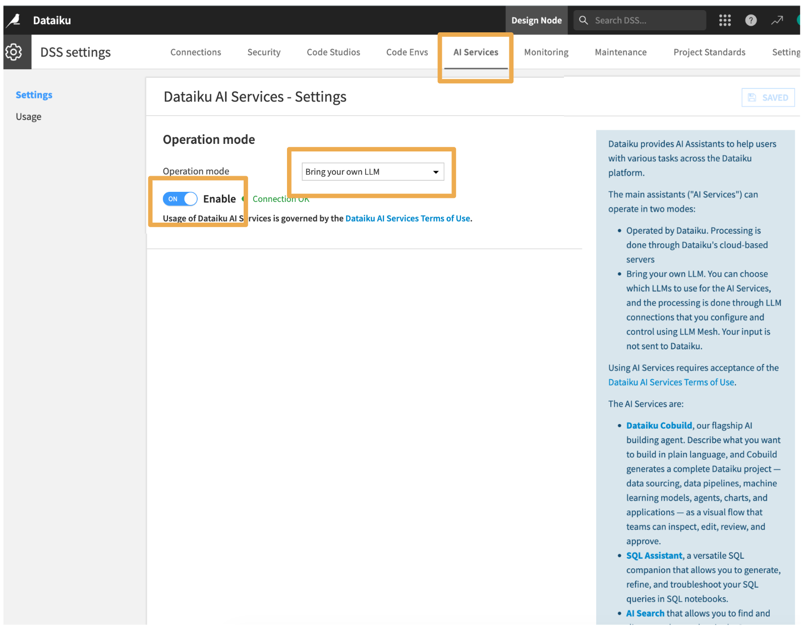Go to the Maintenance tab

[621, 52]
